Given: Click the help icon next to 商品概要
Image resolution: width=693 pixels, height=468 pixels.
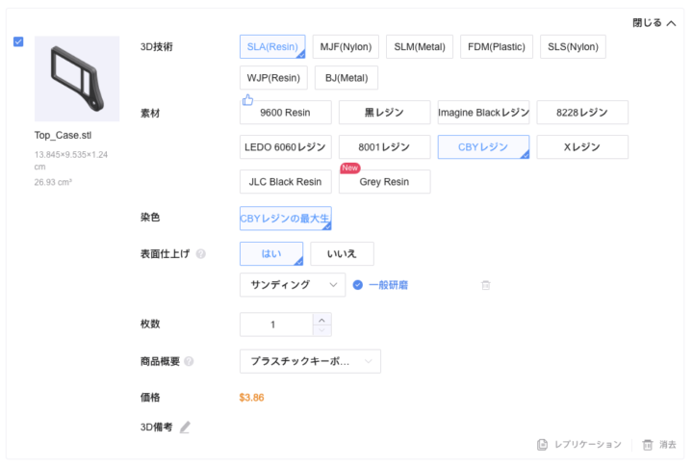Looking at the screenshot, I should 189,361.
